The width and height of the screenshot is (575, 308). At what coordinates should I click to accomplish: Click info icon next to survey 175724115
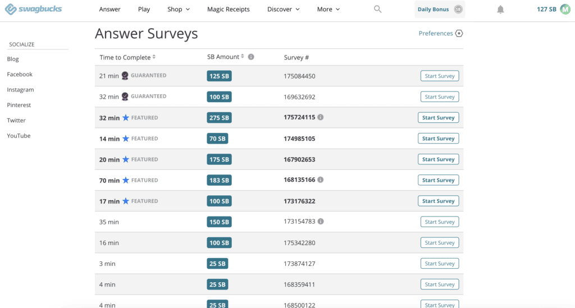320,117
